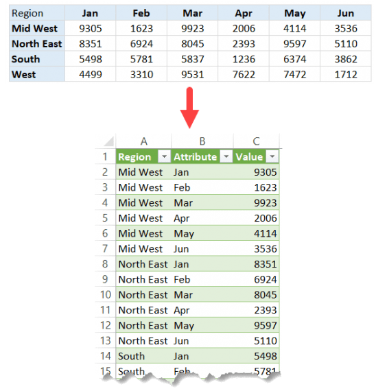
Task: Open the Region column filter dropdown
Action: 164,156
